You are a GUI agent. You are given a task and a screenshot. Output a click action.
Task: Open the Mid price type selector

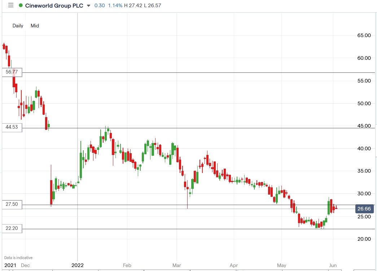coord(35,26)
